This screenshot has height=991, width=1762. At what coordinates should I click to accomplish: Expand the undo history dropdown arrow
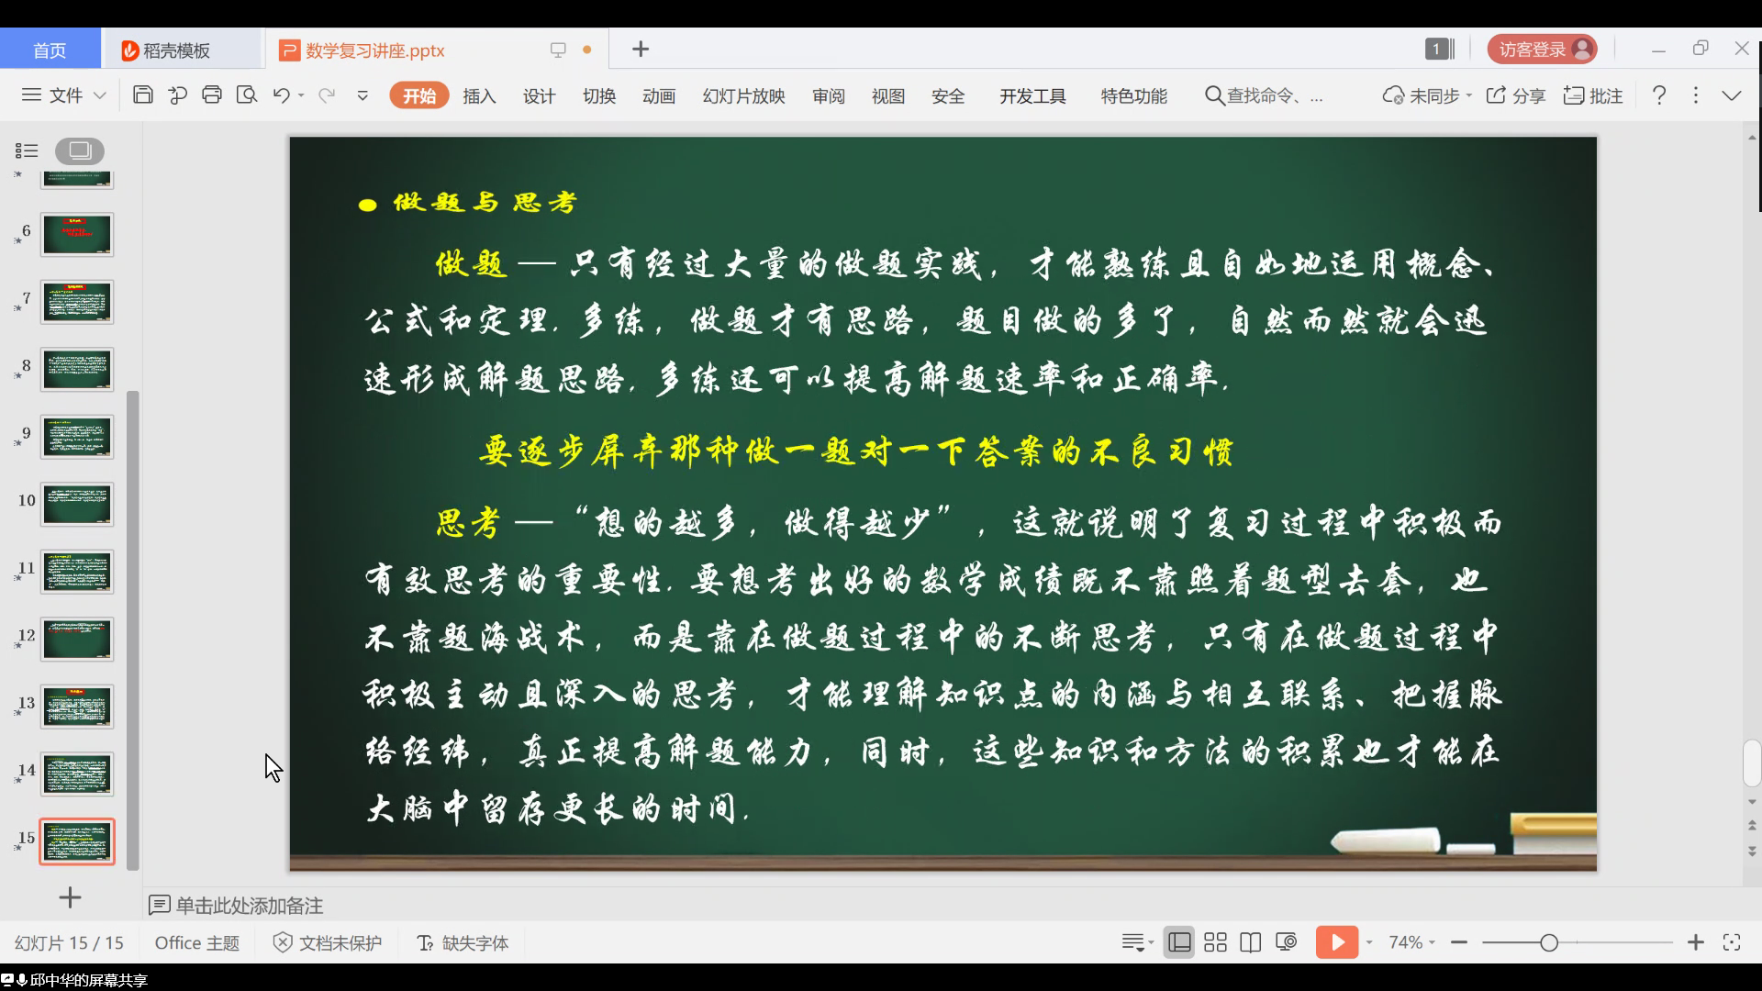(x=301, y=95)
